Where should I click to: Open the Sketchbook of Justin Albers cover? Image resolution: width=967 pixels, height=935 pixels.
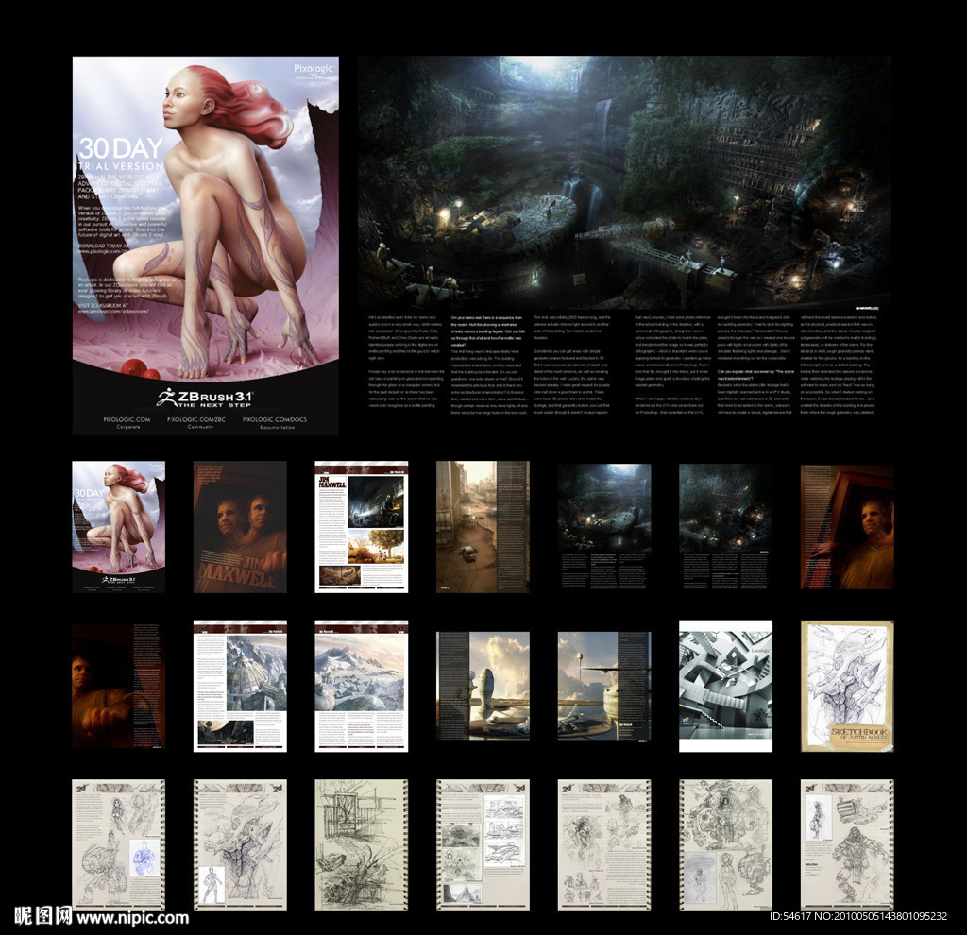[x=847, y=686]
